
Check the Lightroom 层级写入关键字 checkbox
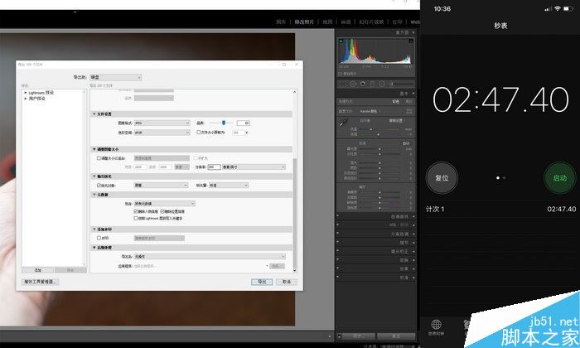pos(136,218)
